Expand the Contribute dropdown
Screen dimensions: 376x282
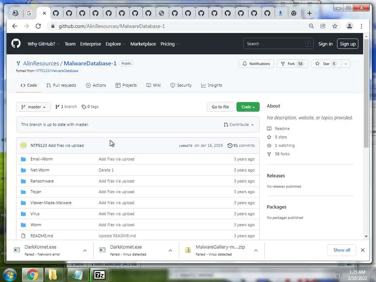coord(239,125)
